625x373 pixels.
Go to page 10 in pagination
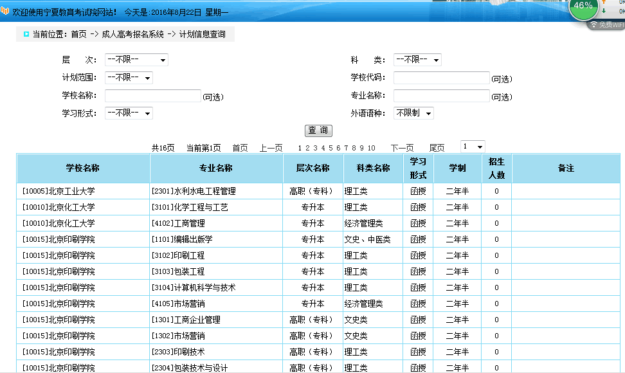point(372,148)
